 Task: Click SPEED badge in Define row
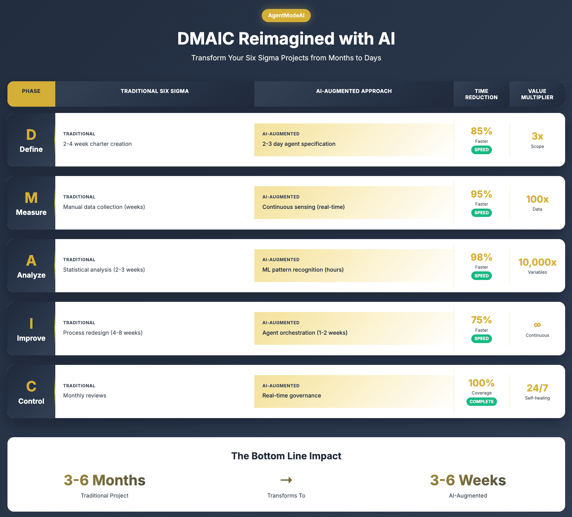click(x=481, y=150)
